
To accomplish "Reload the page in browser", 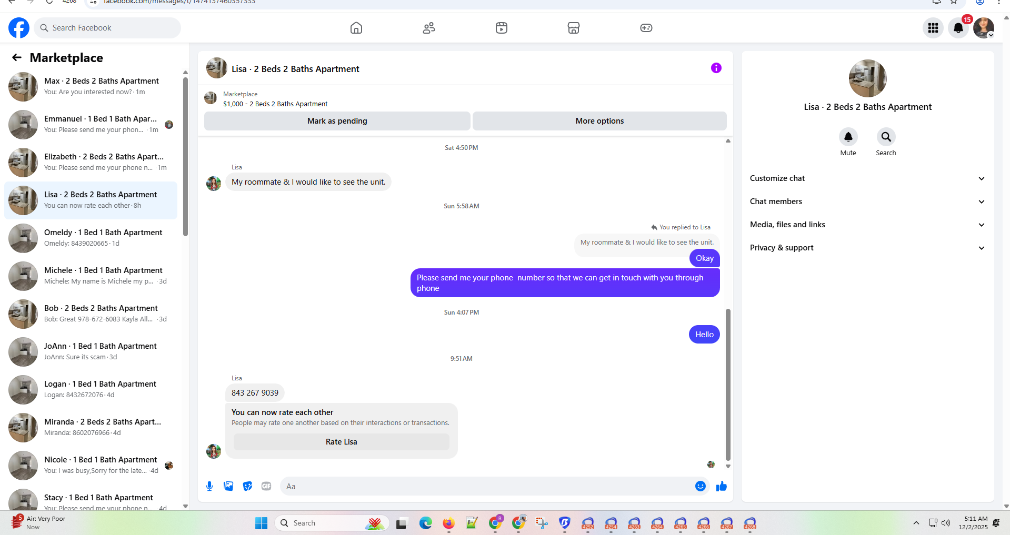I will (x=49, y=2).
